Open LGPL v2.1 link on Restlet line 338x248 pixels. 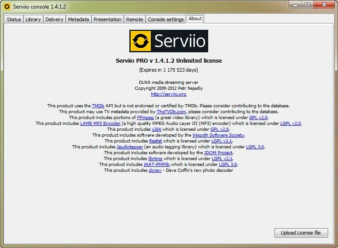pos(222,141)
